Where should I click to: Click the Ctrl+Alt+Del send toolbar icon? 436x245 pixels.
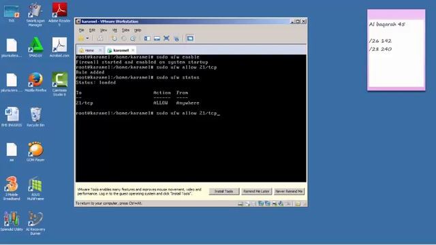pyautogui.click(x=100, y=38)
